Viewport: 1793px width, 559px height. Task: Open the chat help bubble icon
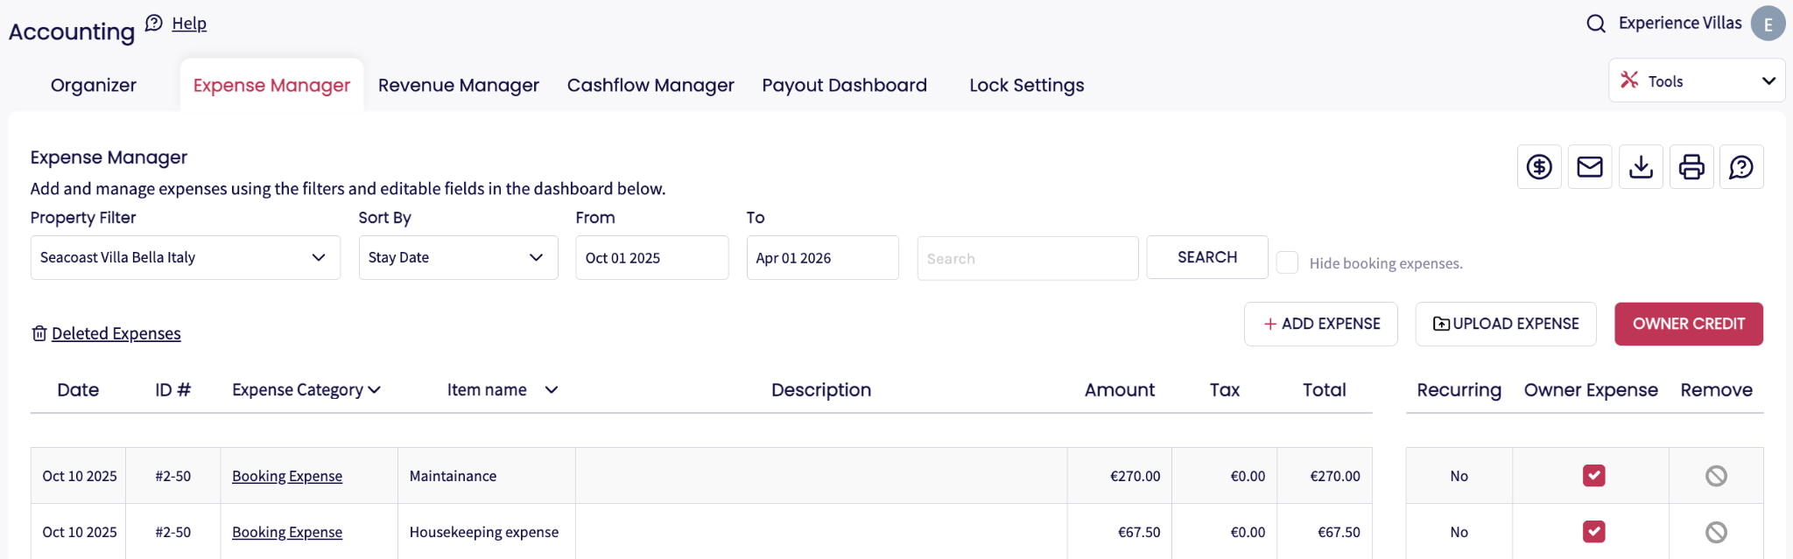point(1741,167)
